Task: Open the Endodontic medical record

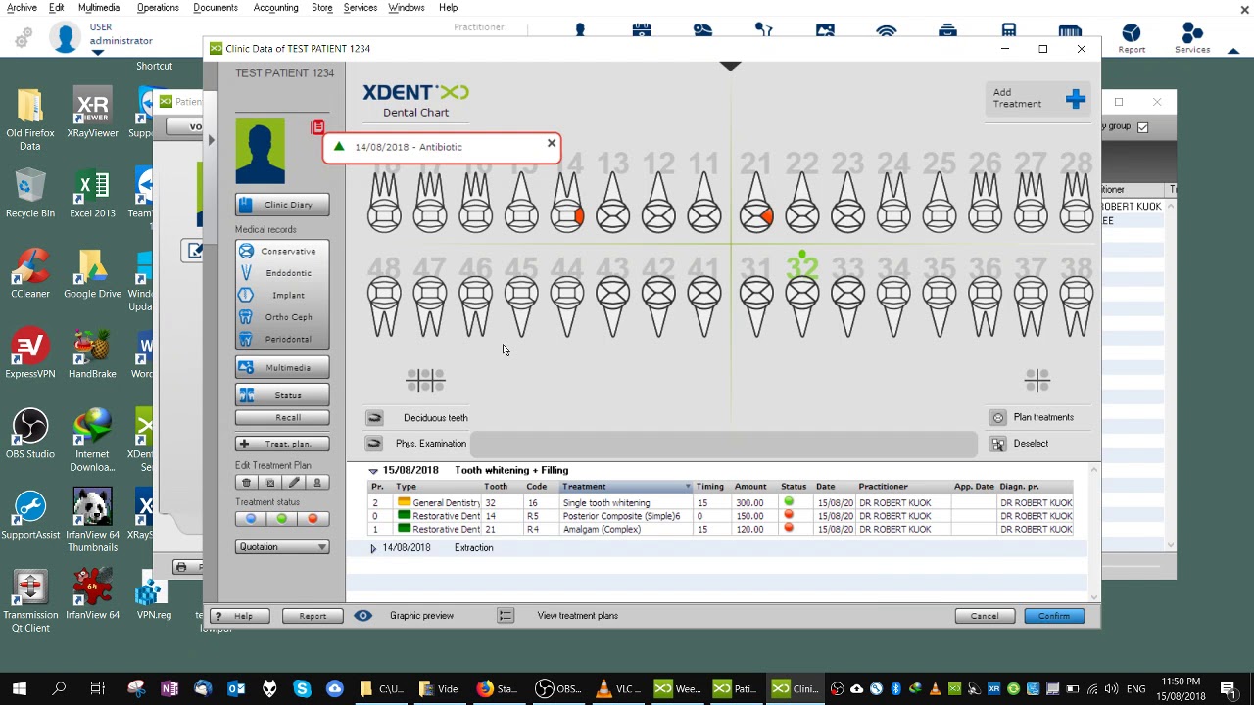Action: click(282, 273)
